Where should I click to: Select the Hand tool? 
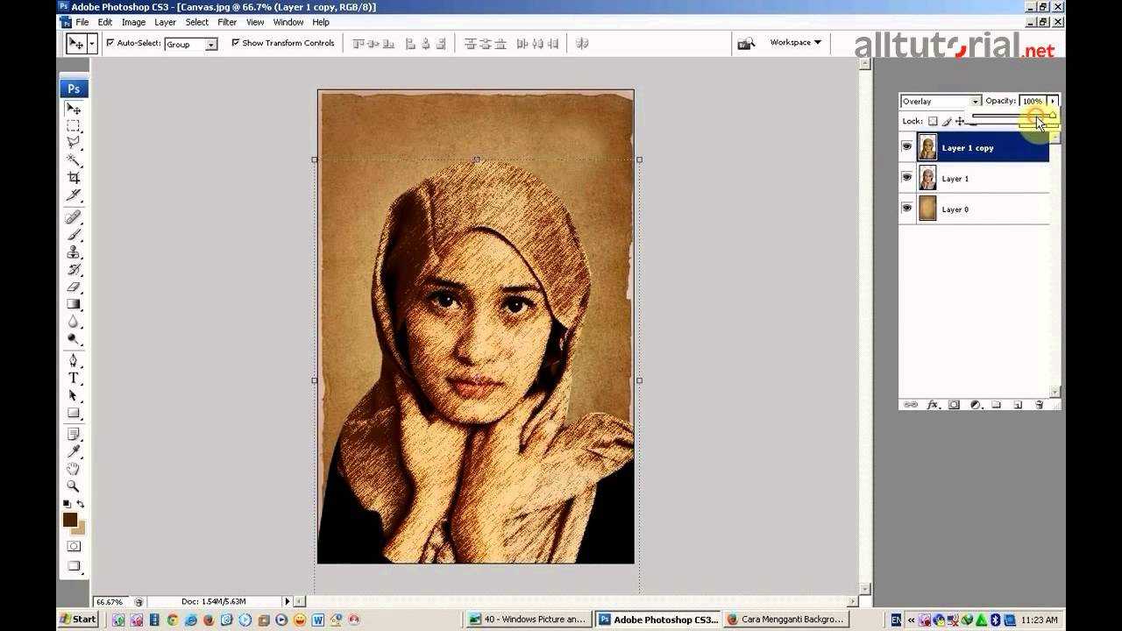point(74,469)
